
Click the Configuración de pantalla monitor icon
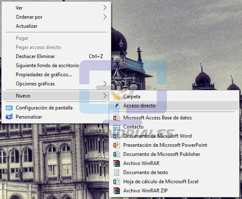9,108
